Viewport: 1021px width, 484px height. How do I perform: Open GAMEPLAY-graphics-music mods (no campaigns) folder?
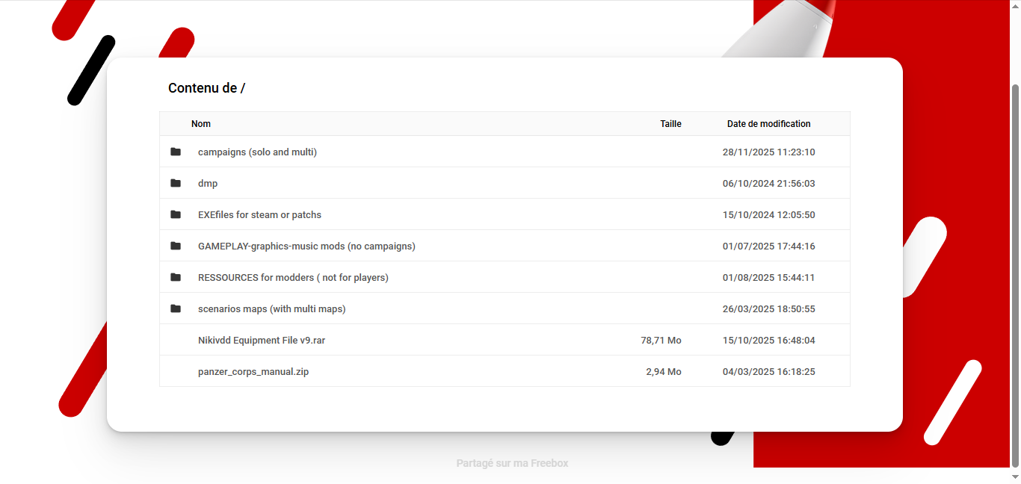coord(306,246)
